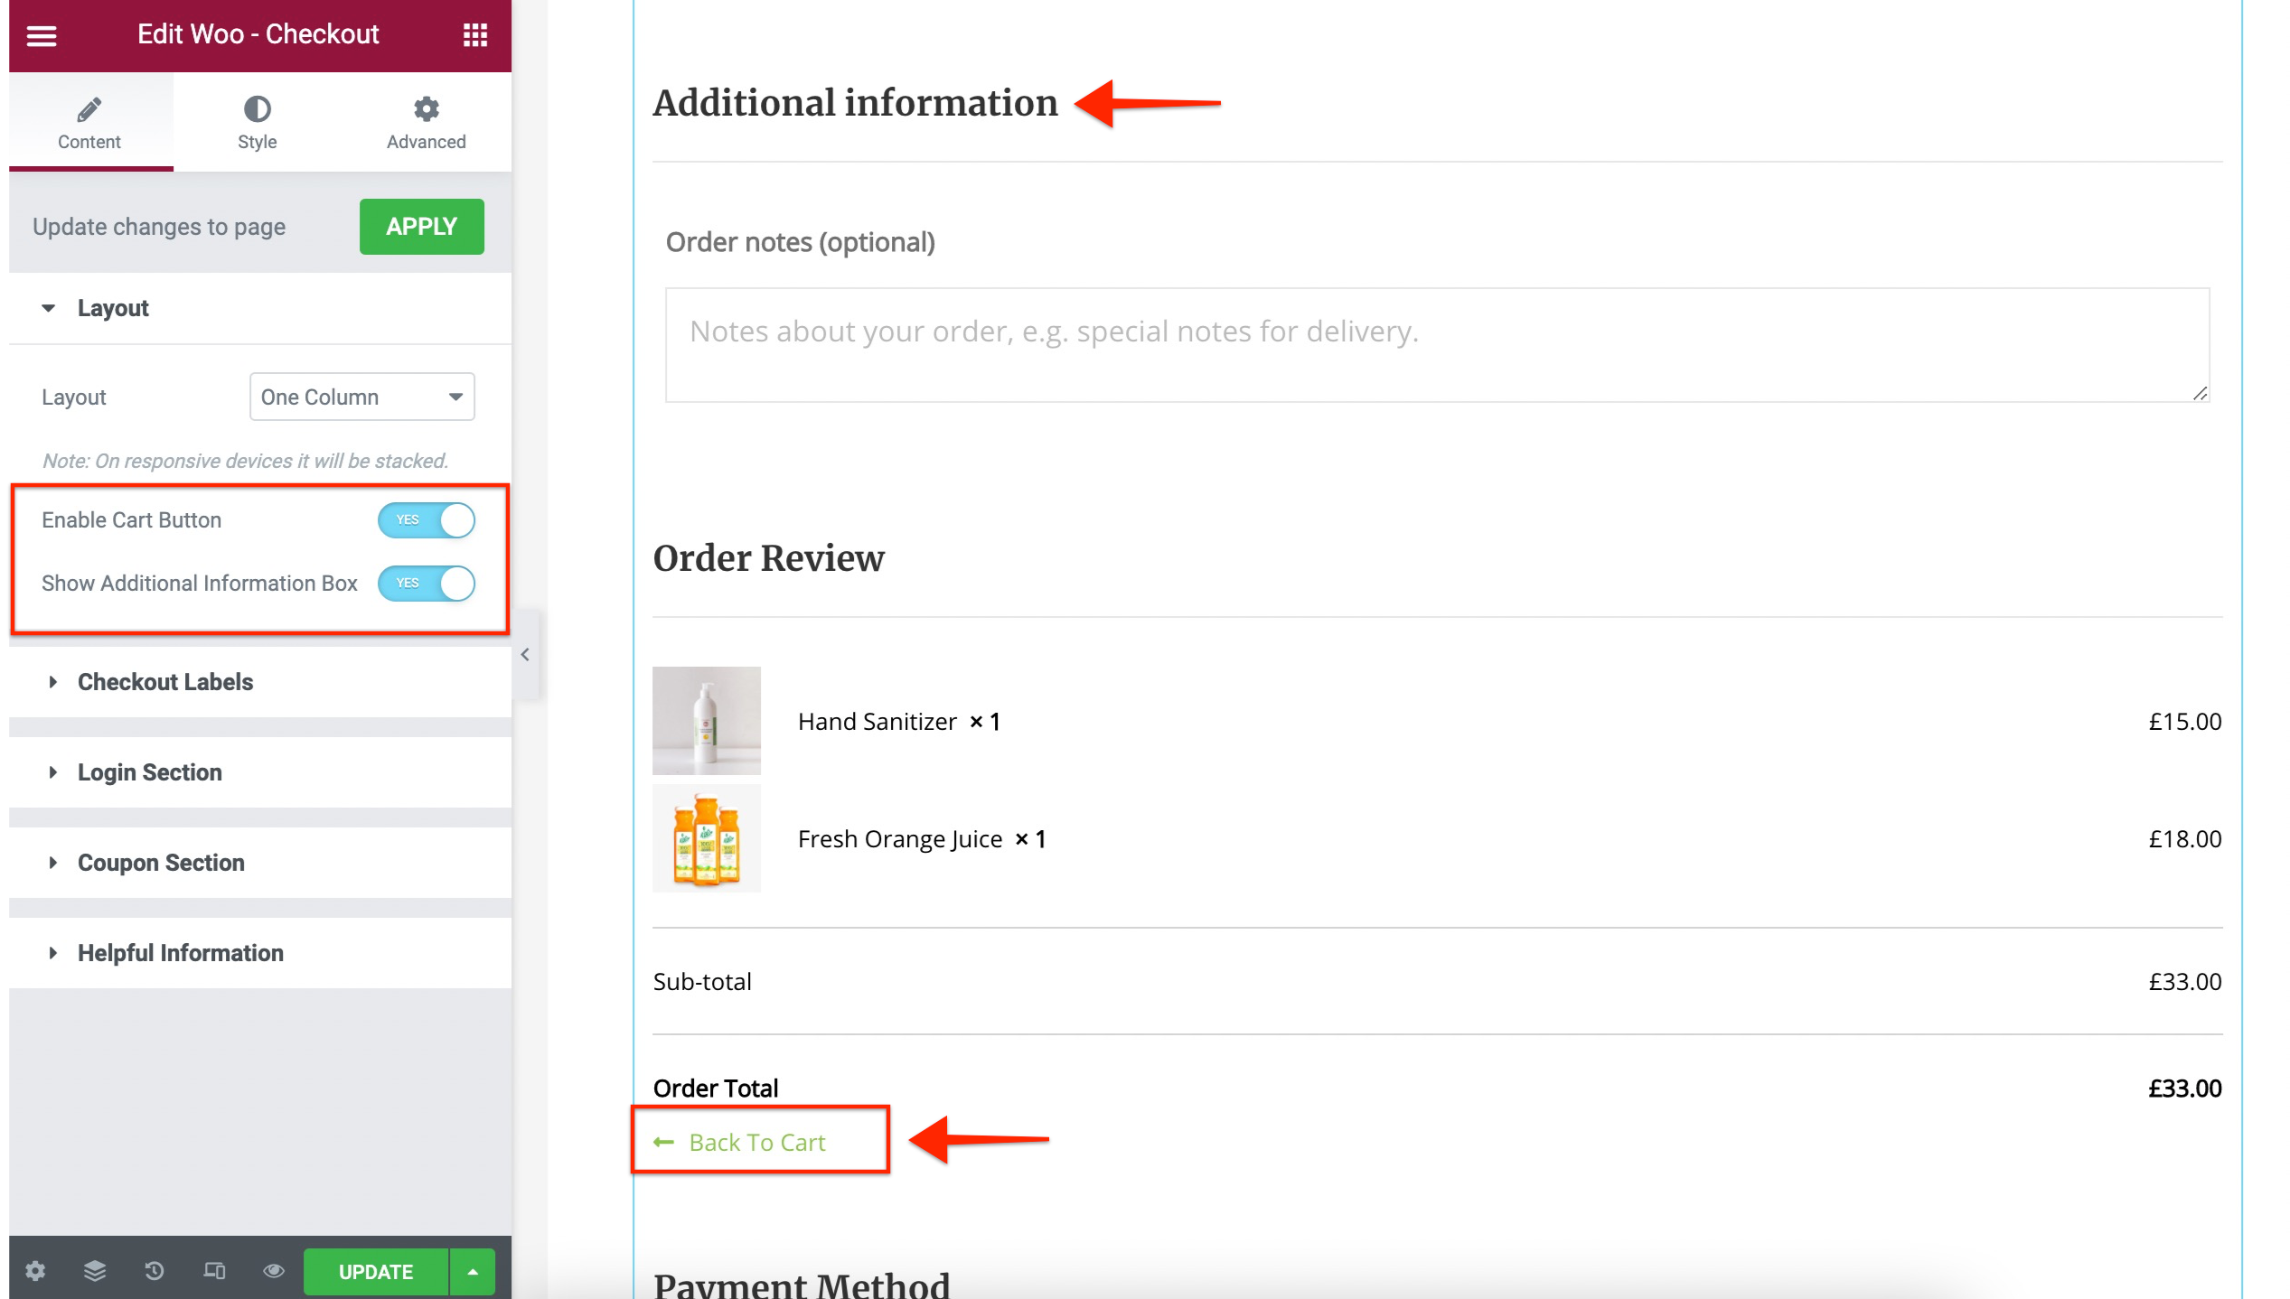The height and width of the screenshot is (1299, 2290).
Task: Expand the Helpful Information section
Action: [x=260, y=953]
